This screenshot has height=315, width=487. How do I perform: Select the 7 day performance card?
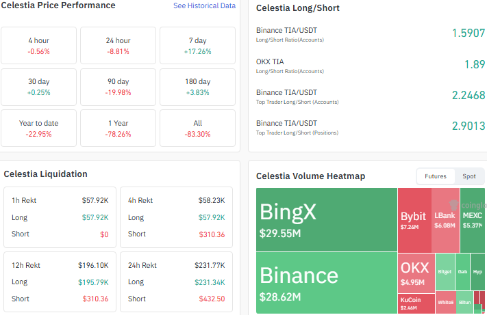point(197,46)
